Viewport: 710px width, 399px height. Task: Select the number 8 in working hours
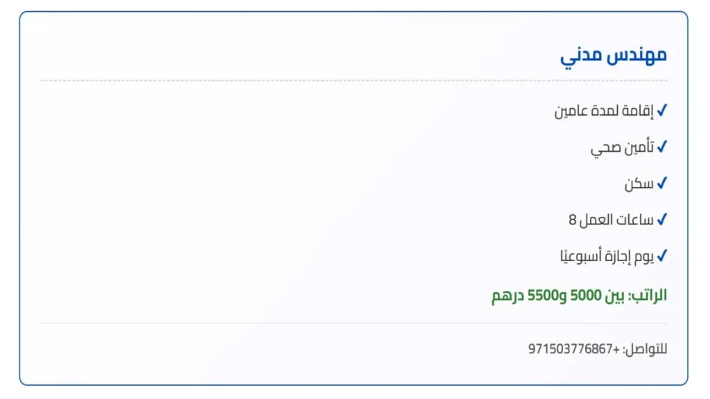(x=573, y=220)
